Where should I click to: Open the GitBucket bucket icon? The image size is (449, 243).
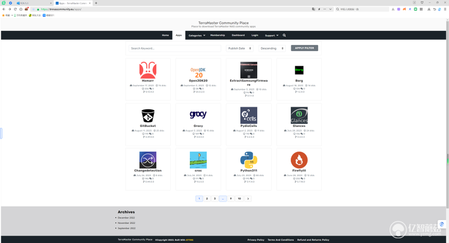point(148,116)
